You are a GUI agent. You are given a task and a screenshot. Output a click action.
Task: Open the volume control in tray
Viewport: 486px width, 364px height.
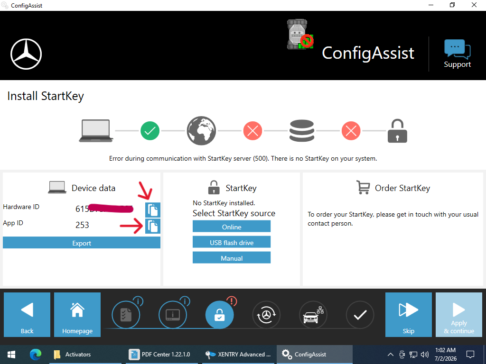[425, 355]
